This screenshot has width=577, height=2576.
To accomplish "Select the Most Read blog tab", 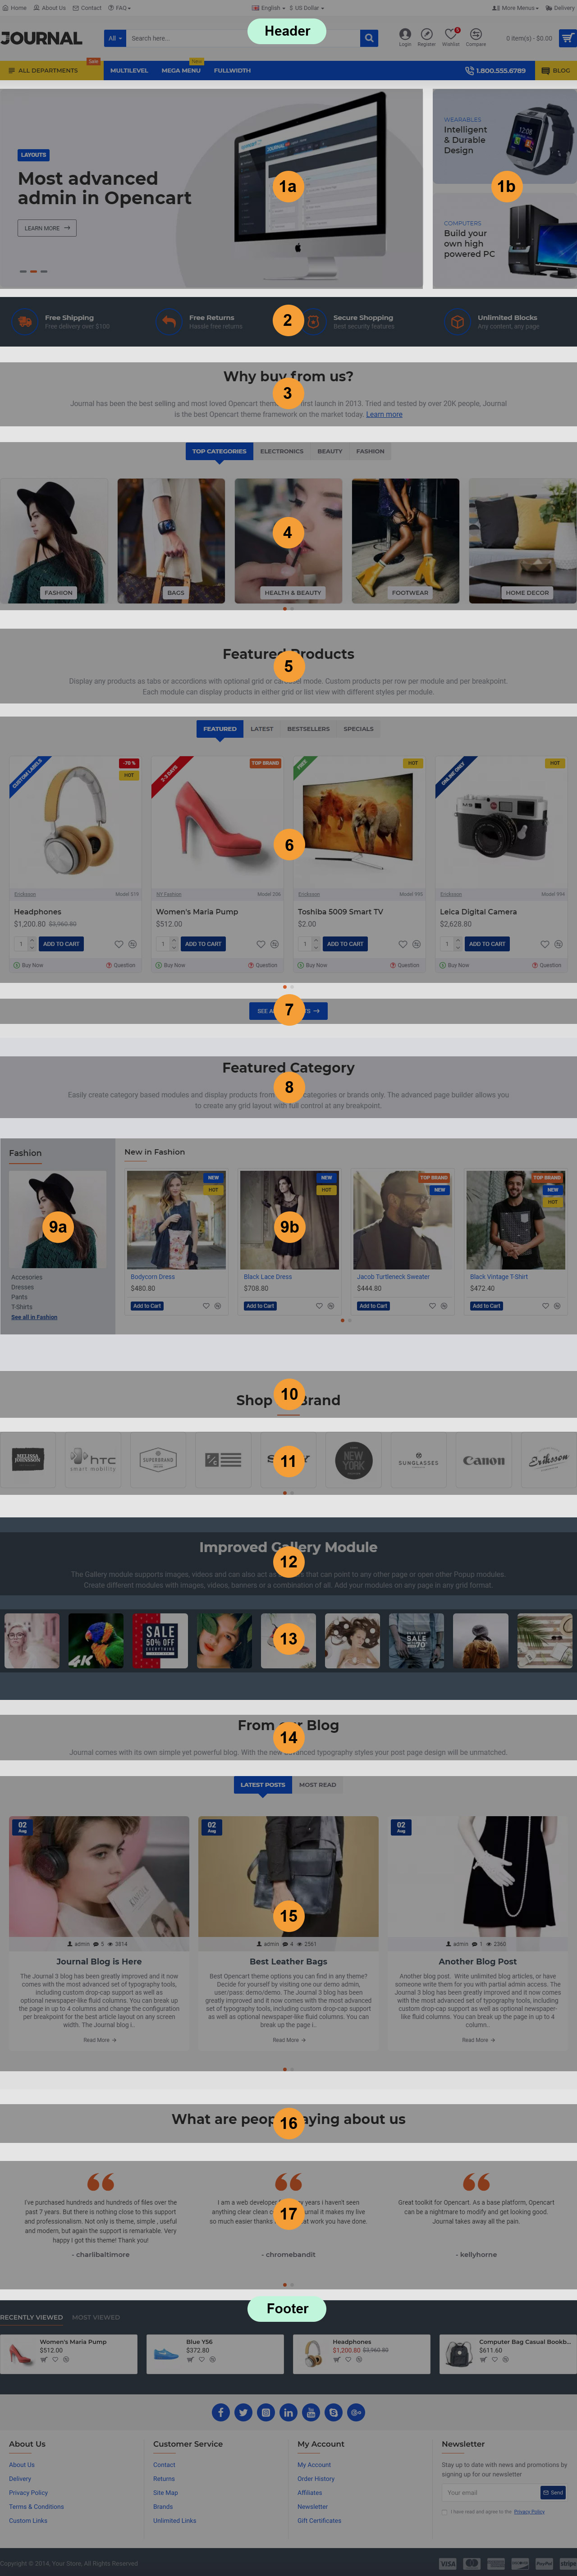I will point(318,1785).
